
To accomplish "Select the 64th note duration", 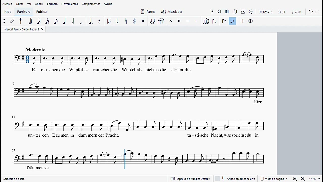I will (30, 21).
